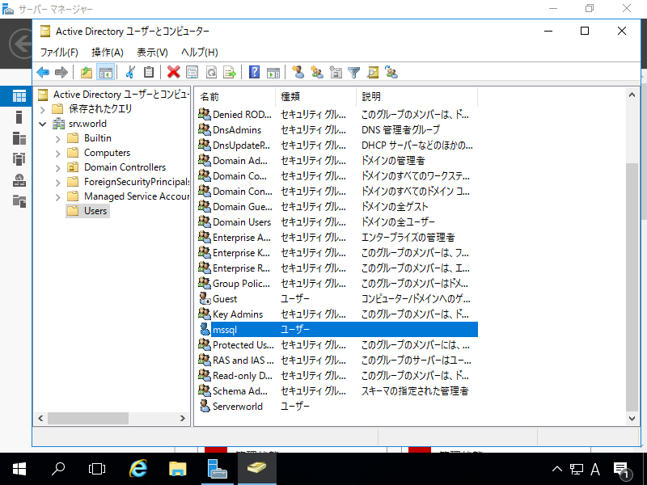Expand the Builtin container
This screenshot has width=647, height=485.
[57, 138]
